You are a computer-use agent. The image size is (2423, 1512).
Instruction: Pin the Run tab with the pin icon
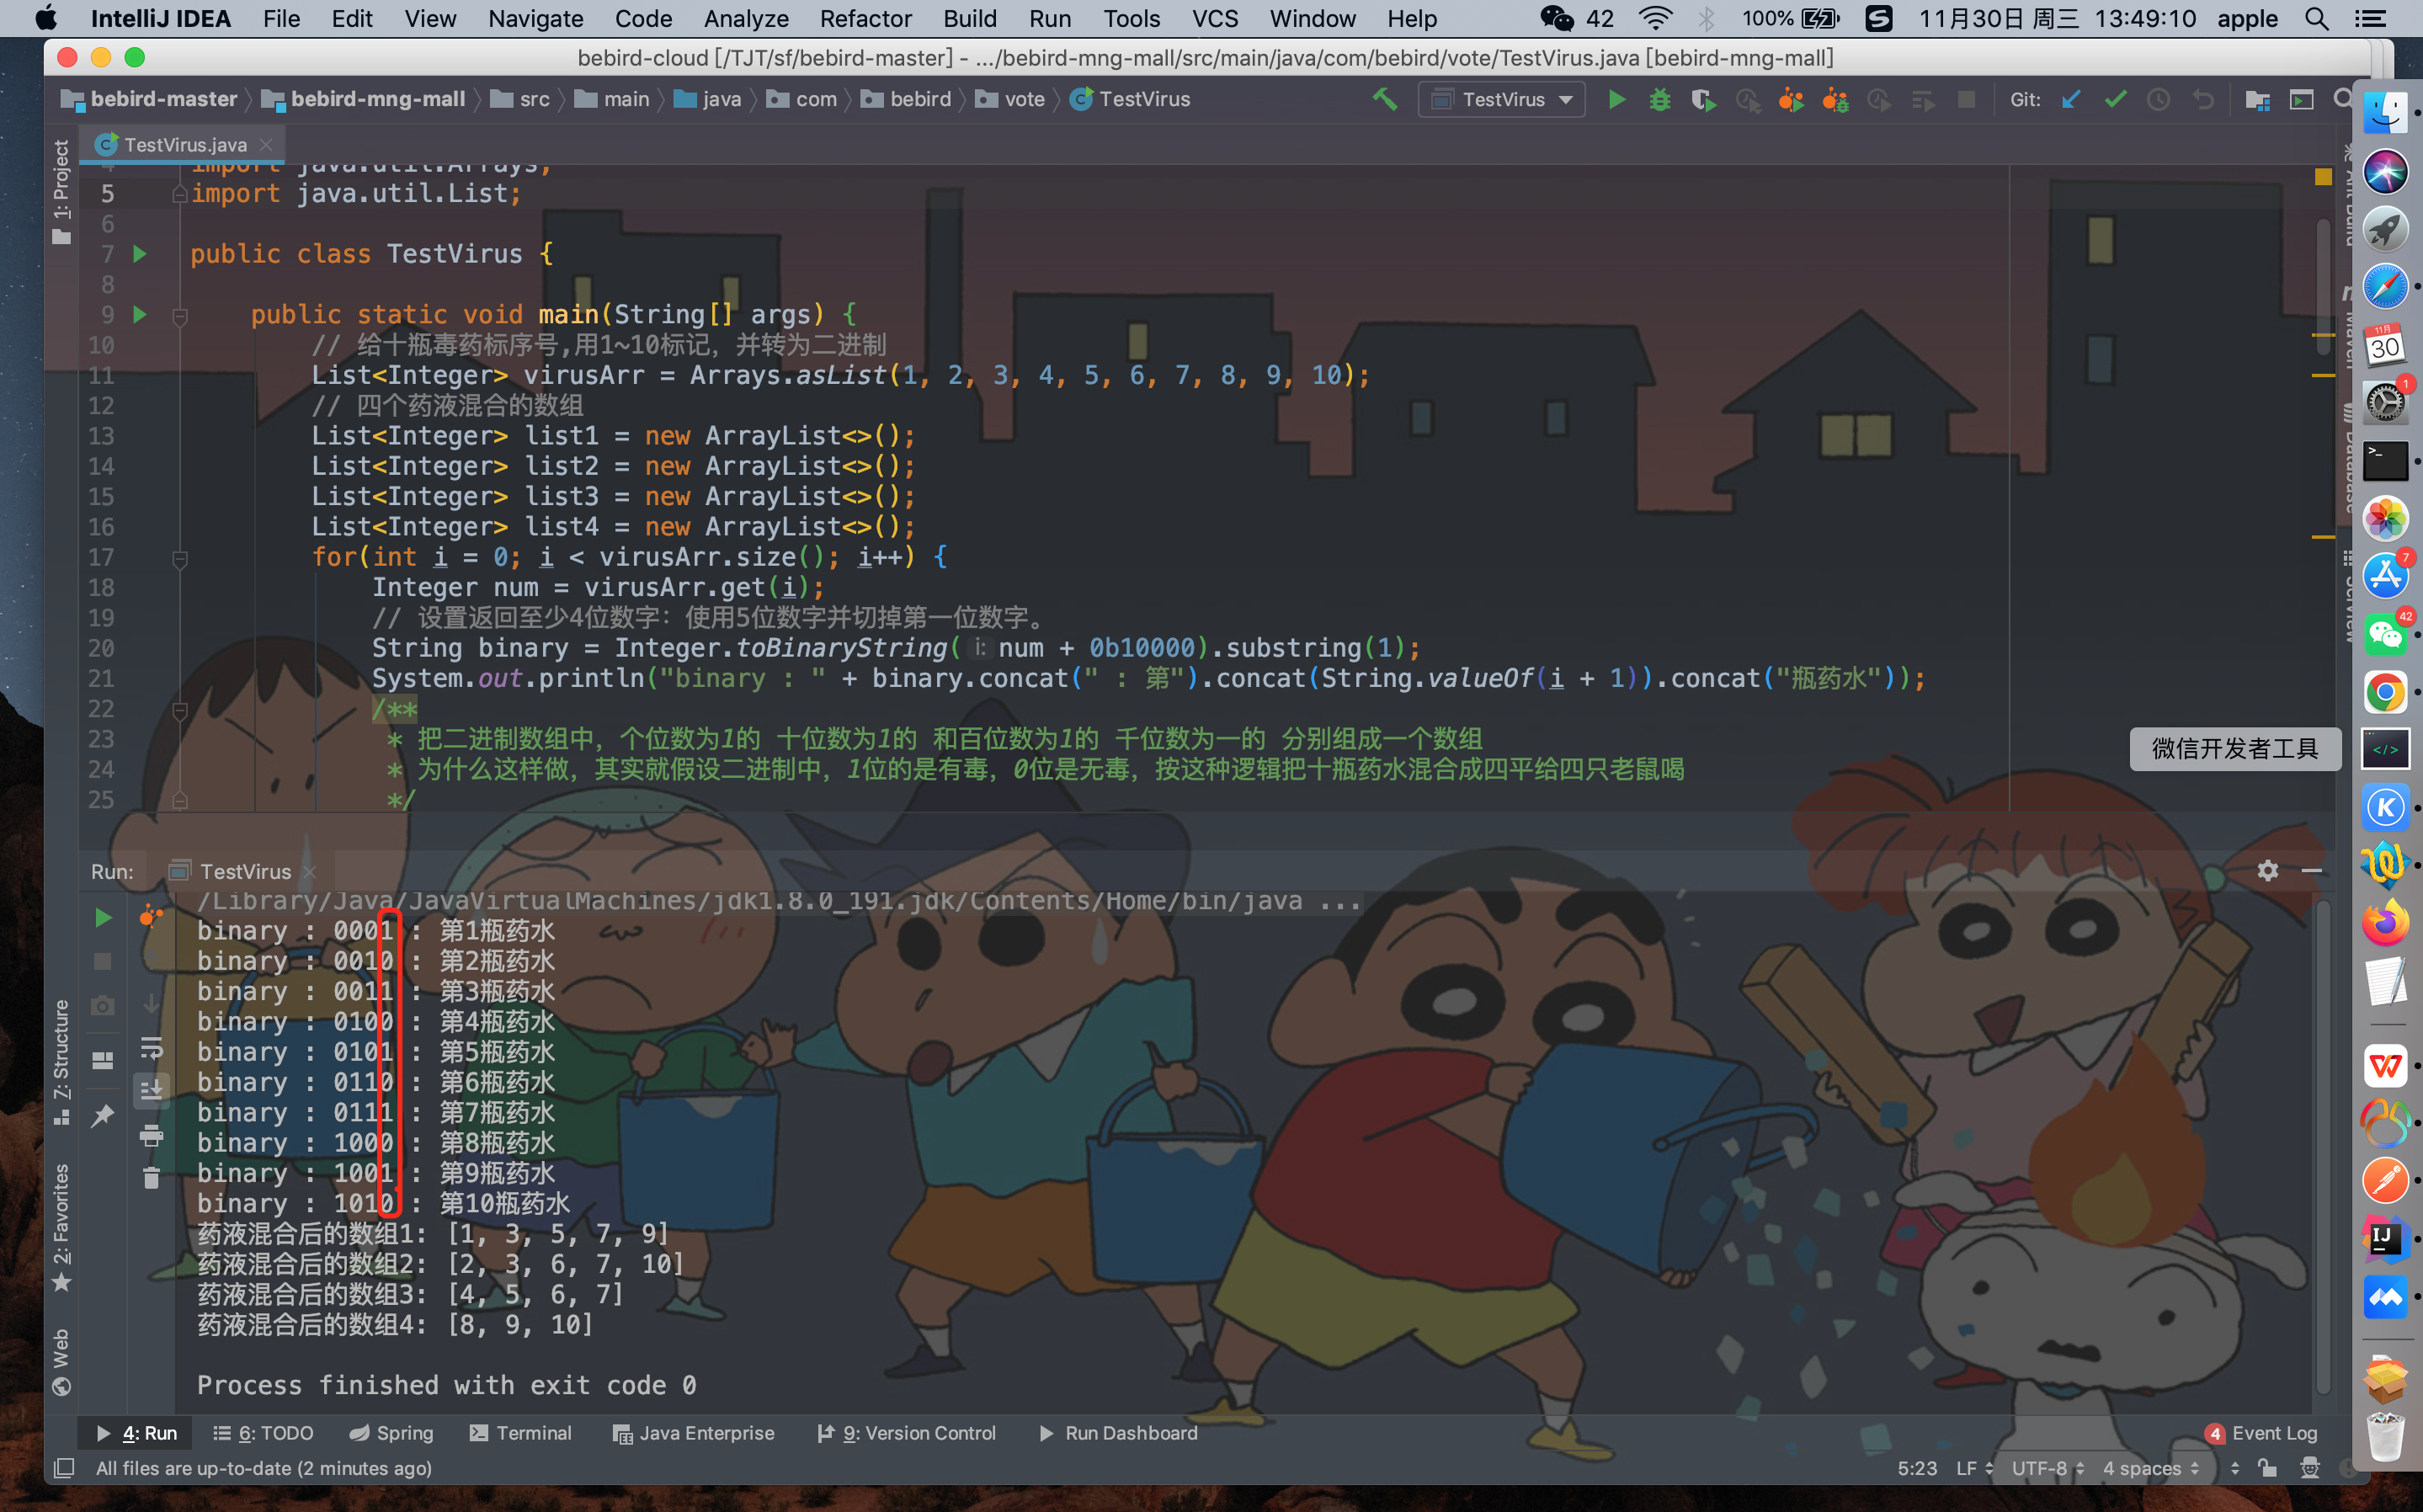click(102, 1115)
